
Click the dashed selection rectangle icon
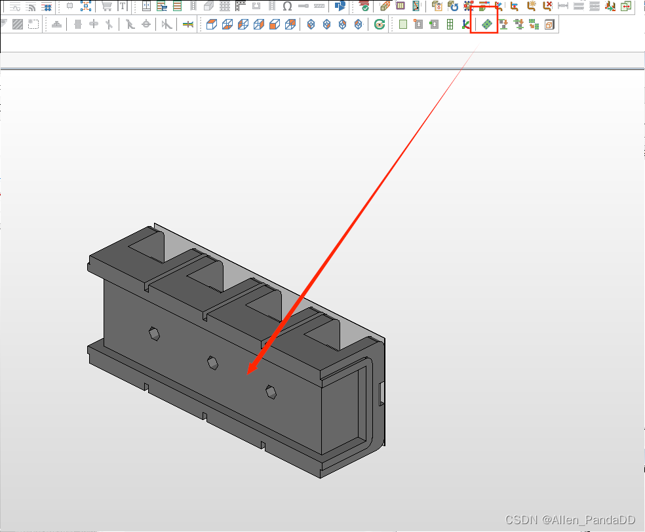[33, 25]
